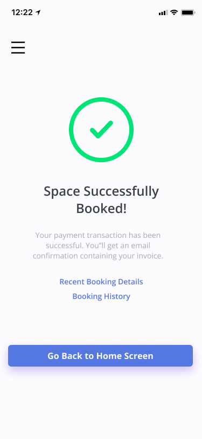Open Recent Booking Details
The height and width of the screenshot is (439, 202).
[101, 282]
